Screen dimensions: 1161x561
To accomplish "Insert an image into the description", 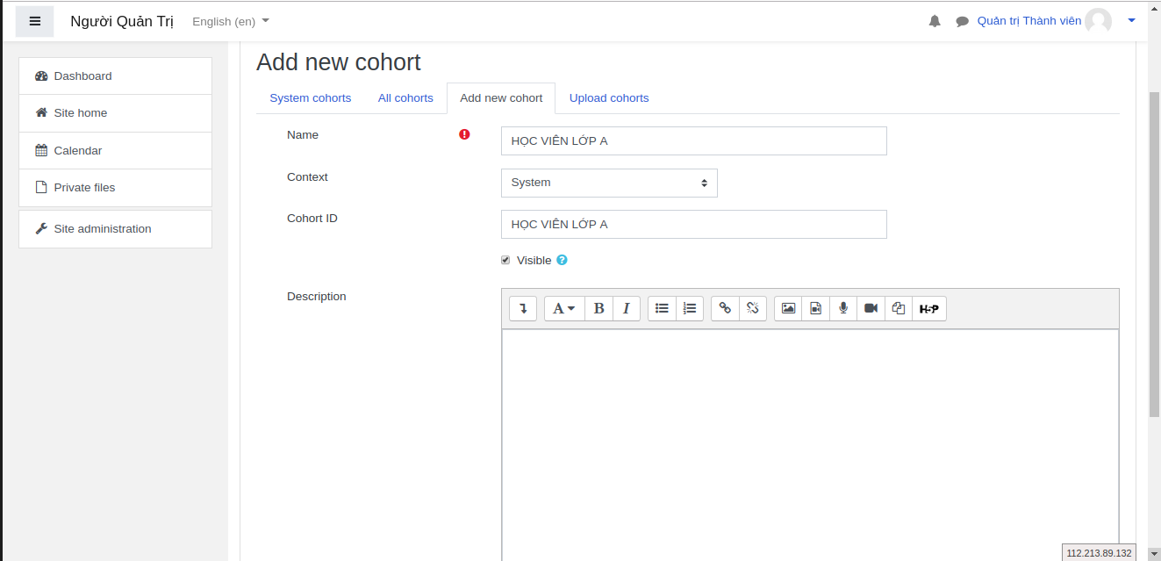I will coord(787,308).
